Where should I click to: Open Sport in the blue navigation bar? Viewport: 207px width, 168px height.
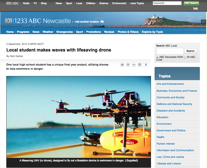click(x=79, y=32)
